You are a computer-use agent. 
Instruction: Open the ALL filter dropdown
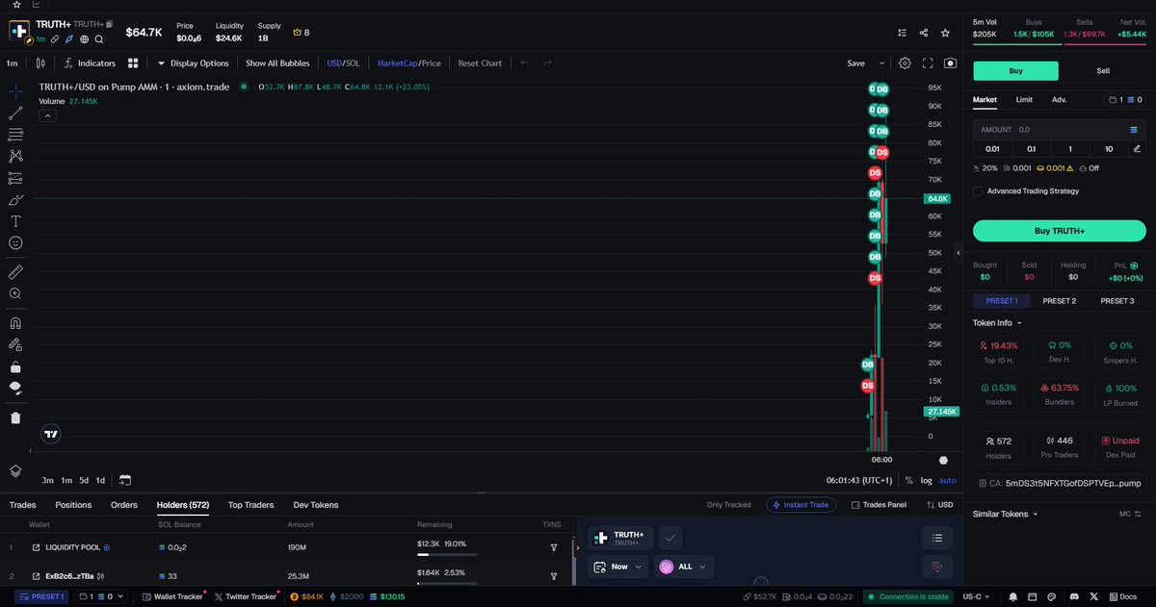pos(683,567)
